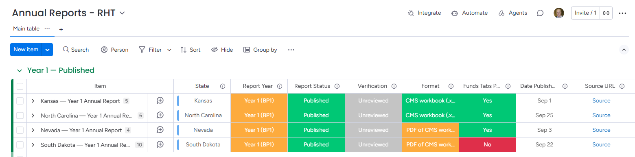Screen dimensions: 635x157
Task: Open the board discussion chat bubble
Action: pos(540,13)
